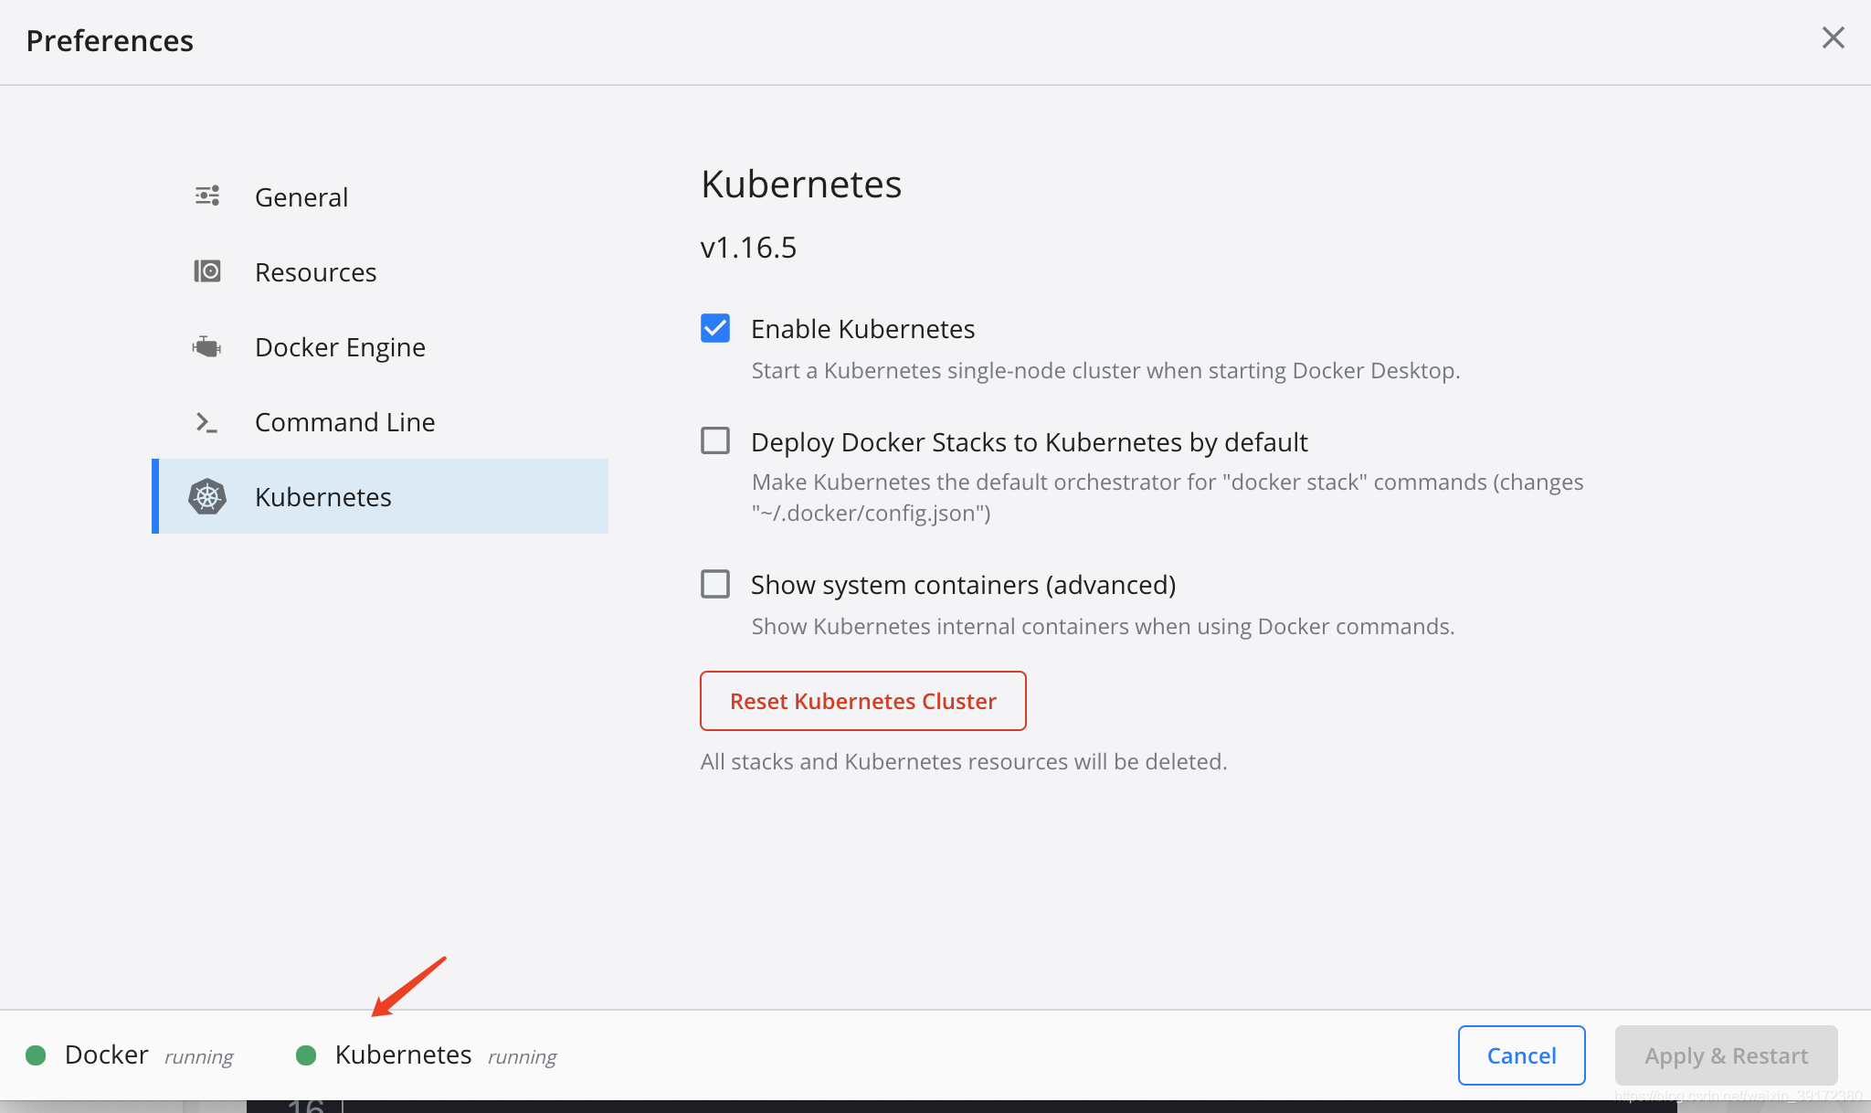This screenshot has height=1113, width=1871.
Task: Click the Command Line prompt icon
Action: 207,422
